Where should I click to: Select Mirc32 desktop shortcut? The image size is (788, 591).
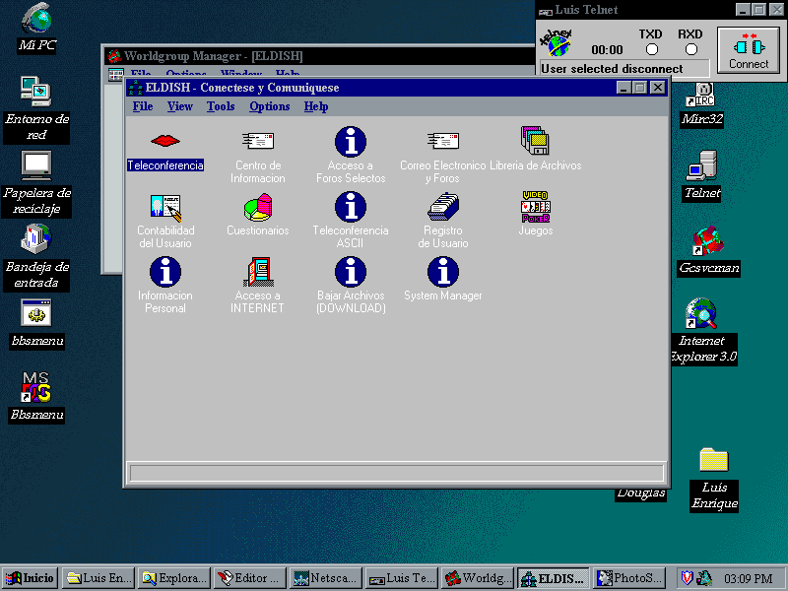pos(700,95)
